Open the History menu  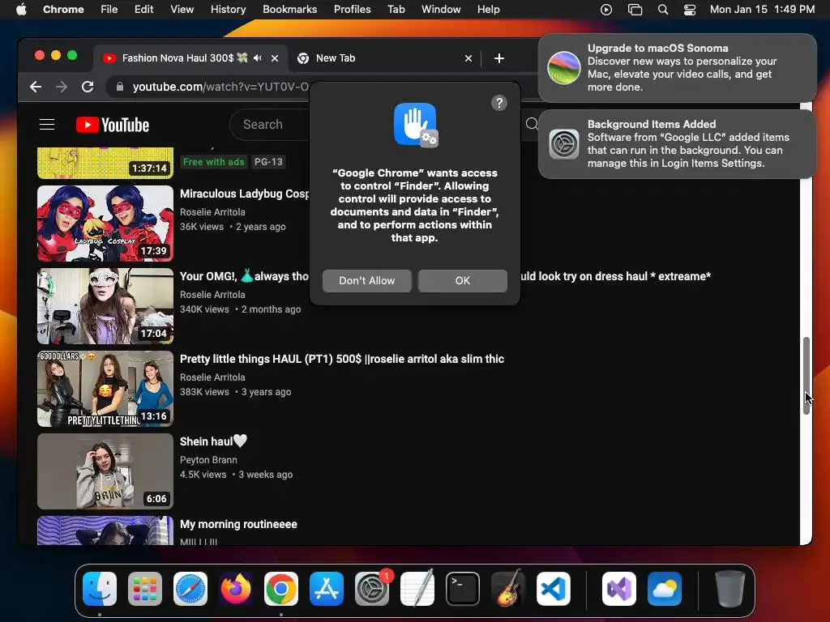tap(228, 10)
